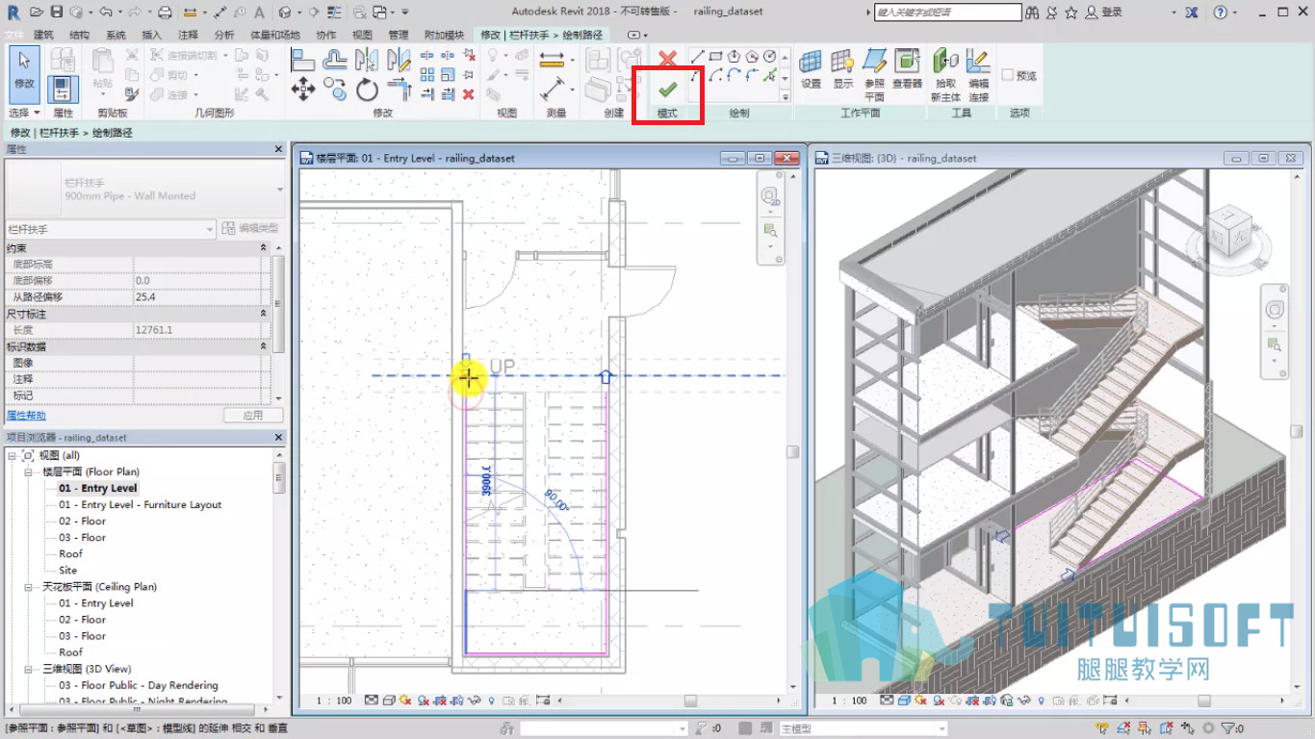Collapse 楼层平面 (Floor Plan) tree node
The image size is (1315, 739).
[x=29, y=472]
